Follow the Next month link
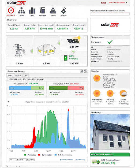 pyautogui.click(x=80, y=160)
